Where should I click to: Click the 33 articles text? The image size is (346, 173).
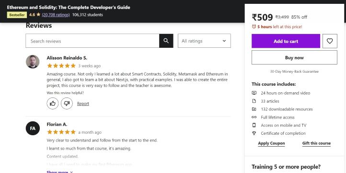pos(270,101)
